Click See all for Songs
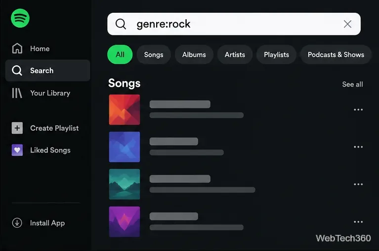This screenshot has width=379, height=251. pyautogui.click(x=352, y=84)
